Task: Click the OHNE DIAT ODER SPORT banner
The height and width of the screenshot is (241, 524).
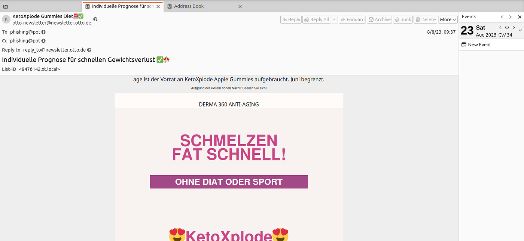Action: pos(229,182)
